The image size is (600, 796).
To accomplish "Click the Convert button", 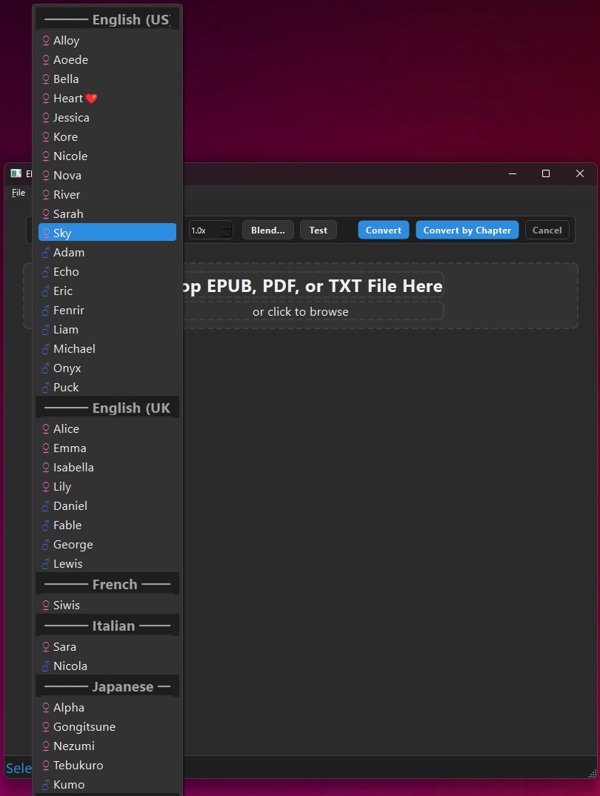I will pyautogui.click(x=383, y=230).
